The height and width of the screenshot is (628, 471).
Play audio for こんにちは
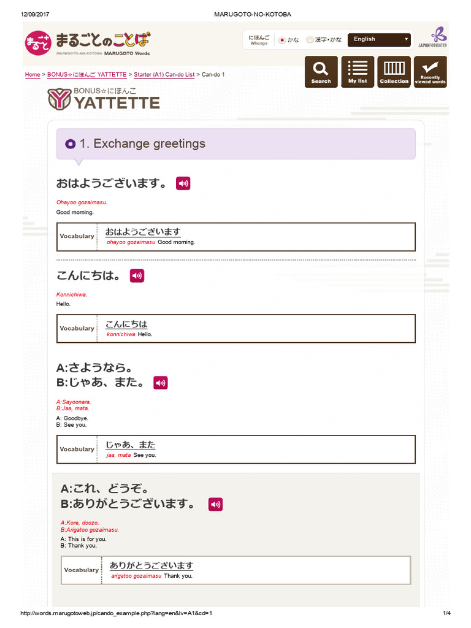137,276
